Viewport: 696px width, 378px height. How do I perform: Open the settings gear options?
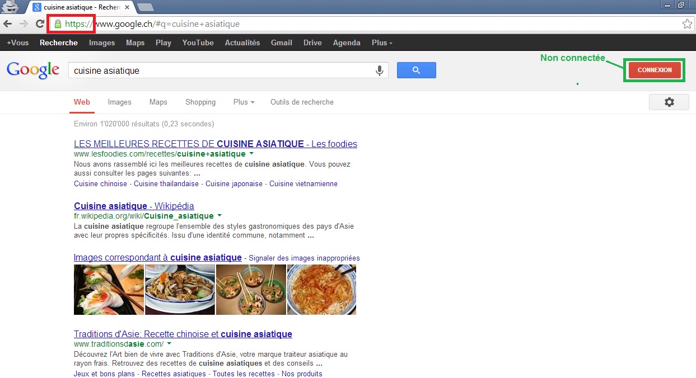point(669,102)
